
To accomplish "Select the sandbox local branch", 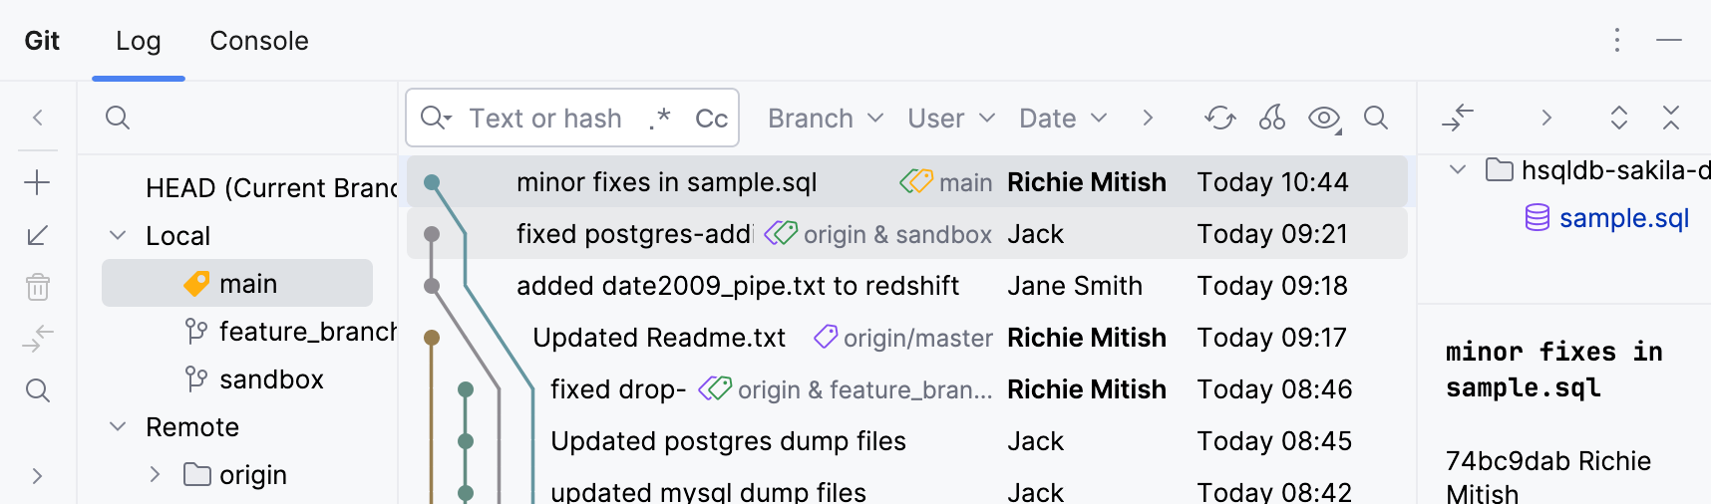I will coord(270,379).
